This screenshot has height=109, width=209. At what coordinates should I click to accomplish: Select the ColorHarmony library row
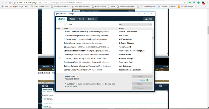tap(104, 39)
